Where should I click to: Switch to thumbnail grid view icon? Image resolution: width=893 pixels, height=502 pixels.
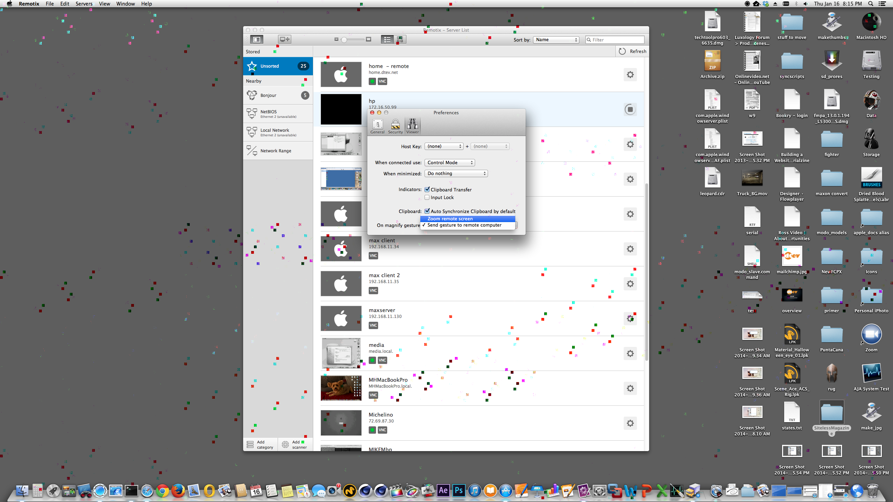point(400,39)
